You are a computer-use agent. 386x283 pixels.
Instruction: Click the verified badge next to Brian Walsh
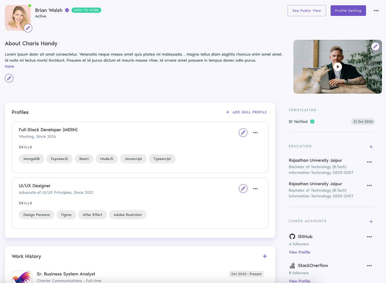click(x=67, y=10)
